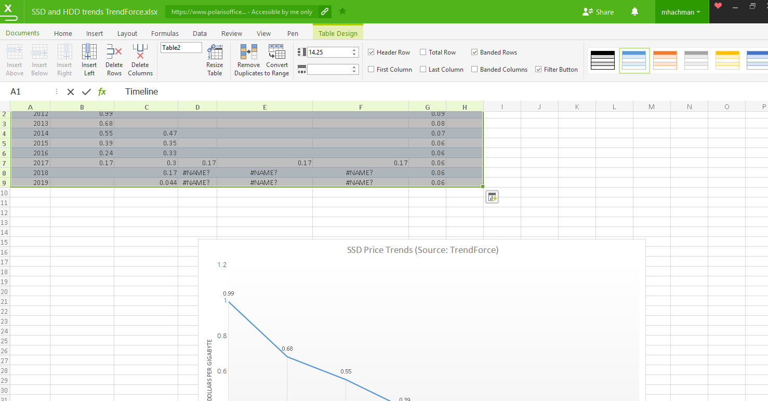
Task: Open the Review tab
Action: pos(231,33)
